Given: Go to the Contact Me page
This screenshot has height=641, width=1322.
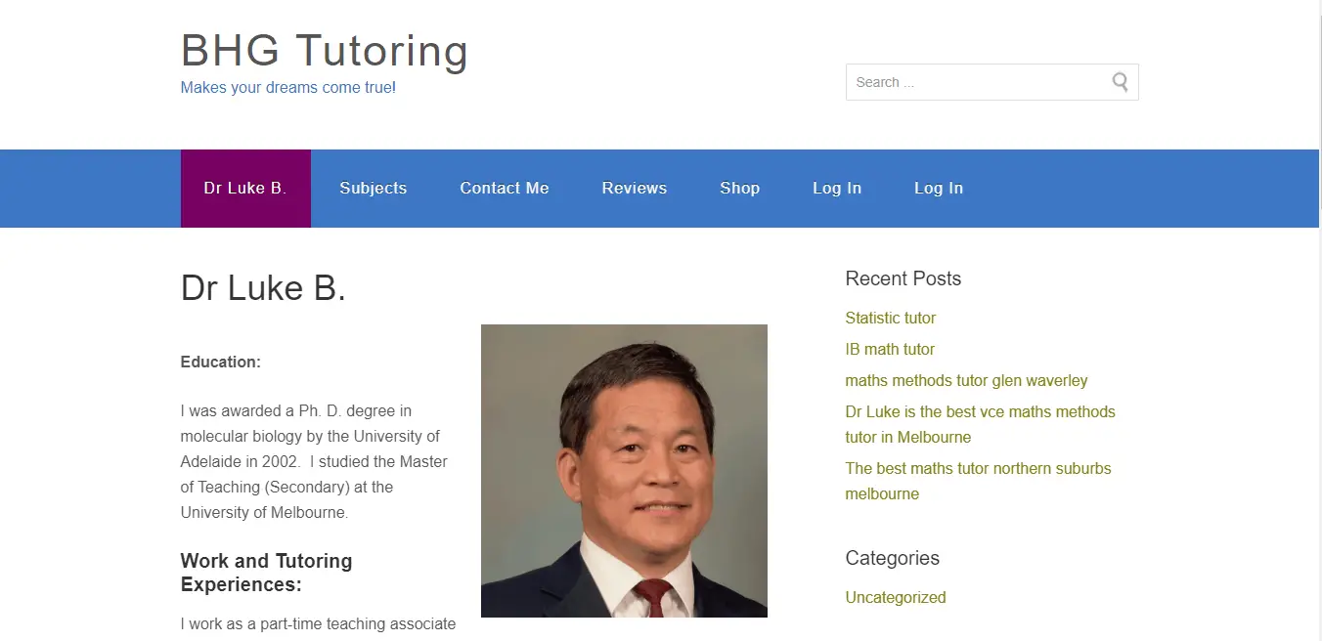Looking at the screenshot, I should (505, 189).
